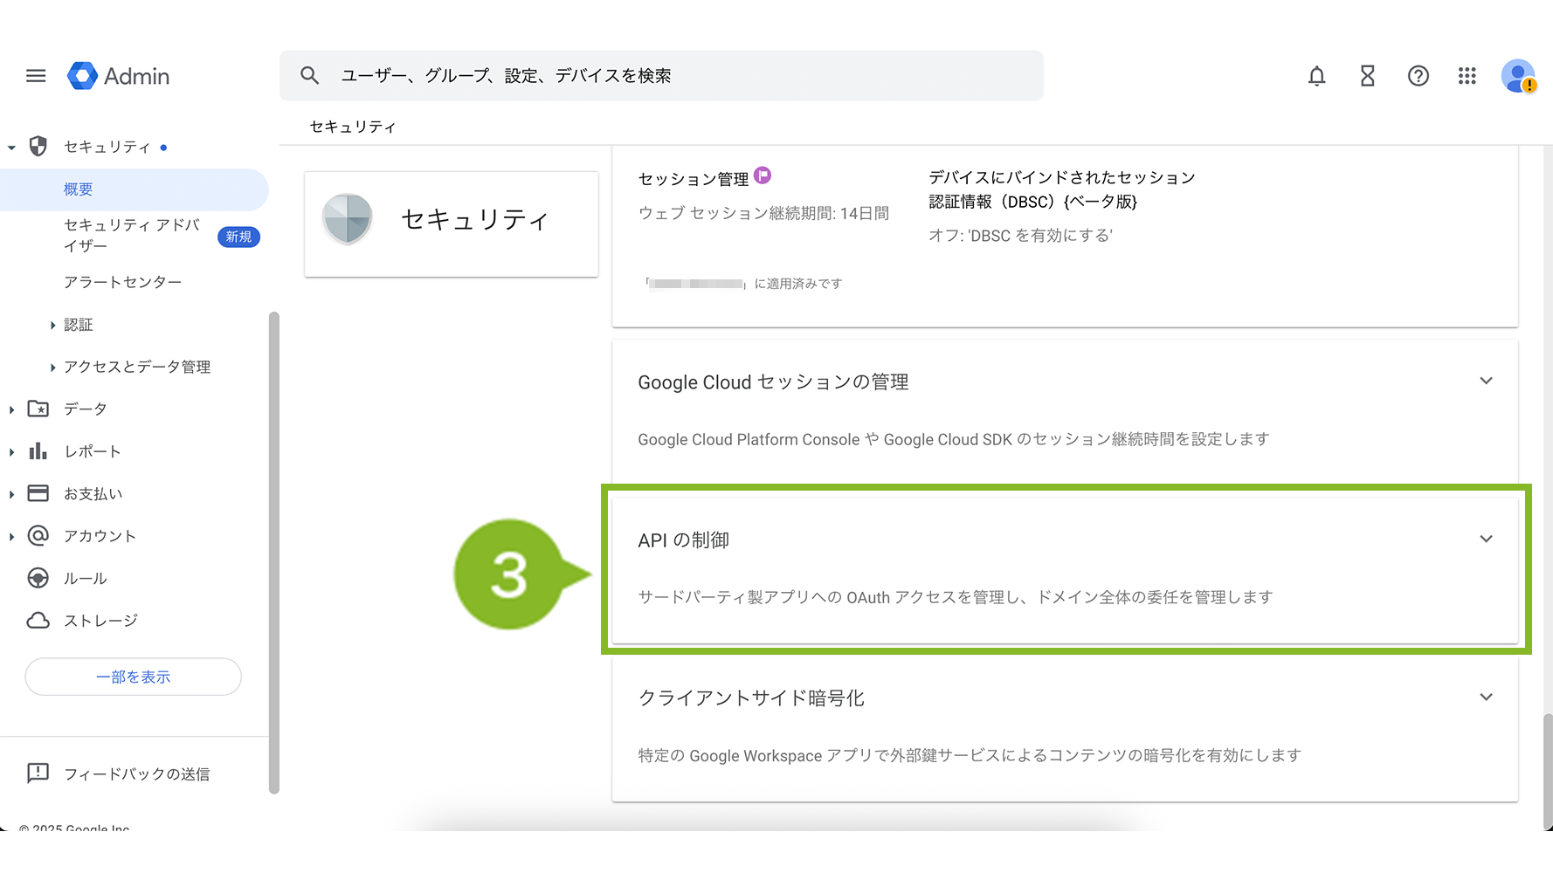Open アラートセンター in the sidebar
The image size is (1553, 873).
(122, 282)
